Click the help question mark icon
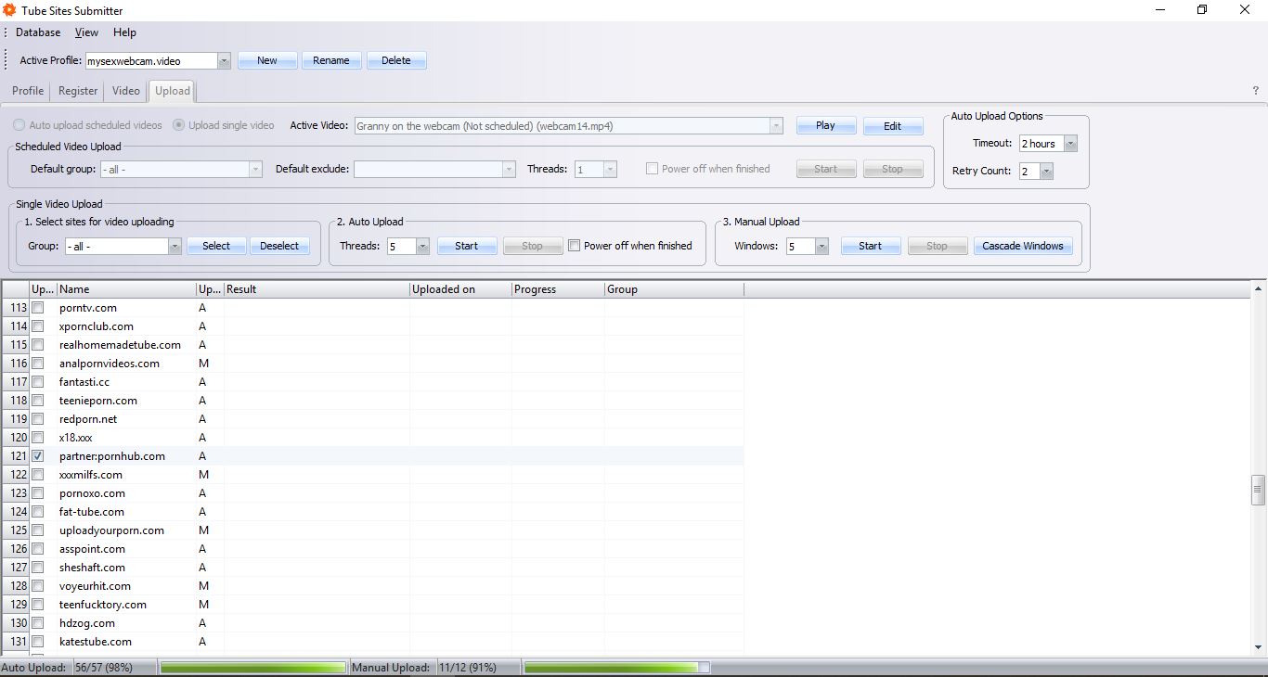 tap(1255, 91)
